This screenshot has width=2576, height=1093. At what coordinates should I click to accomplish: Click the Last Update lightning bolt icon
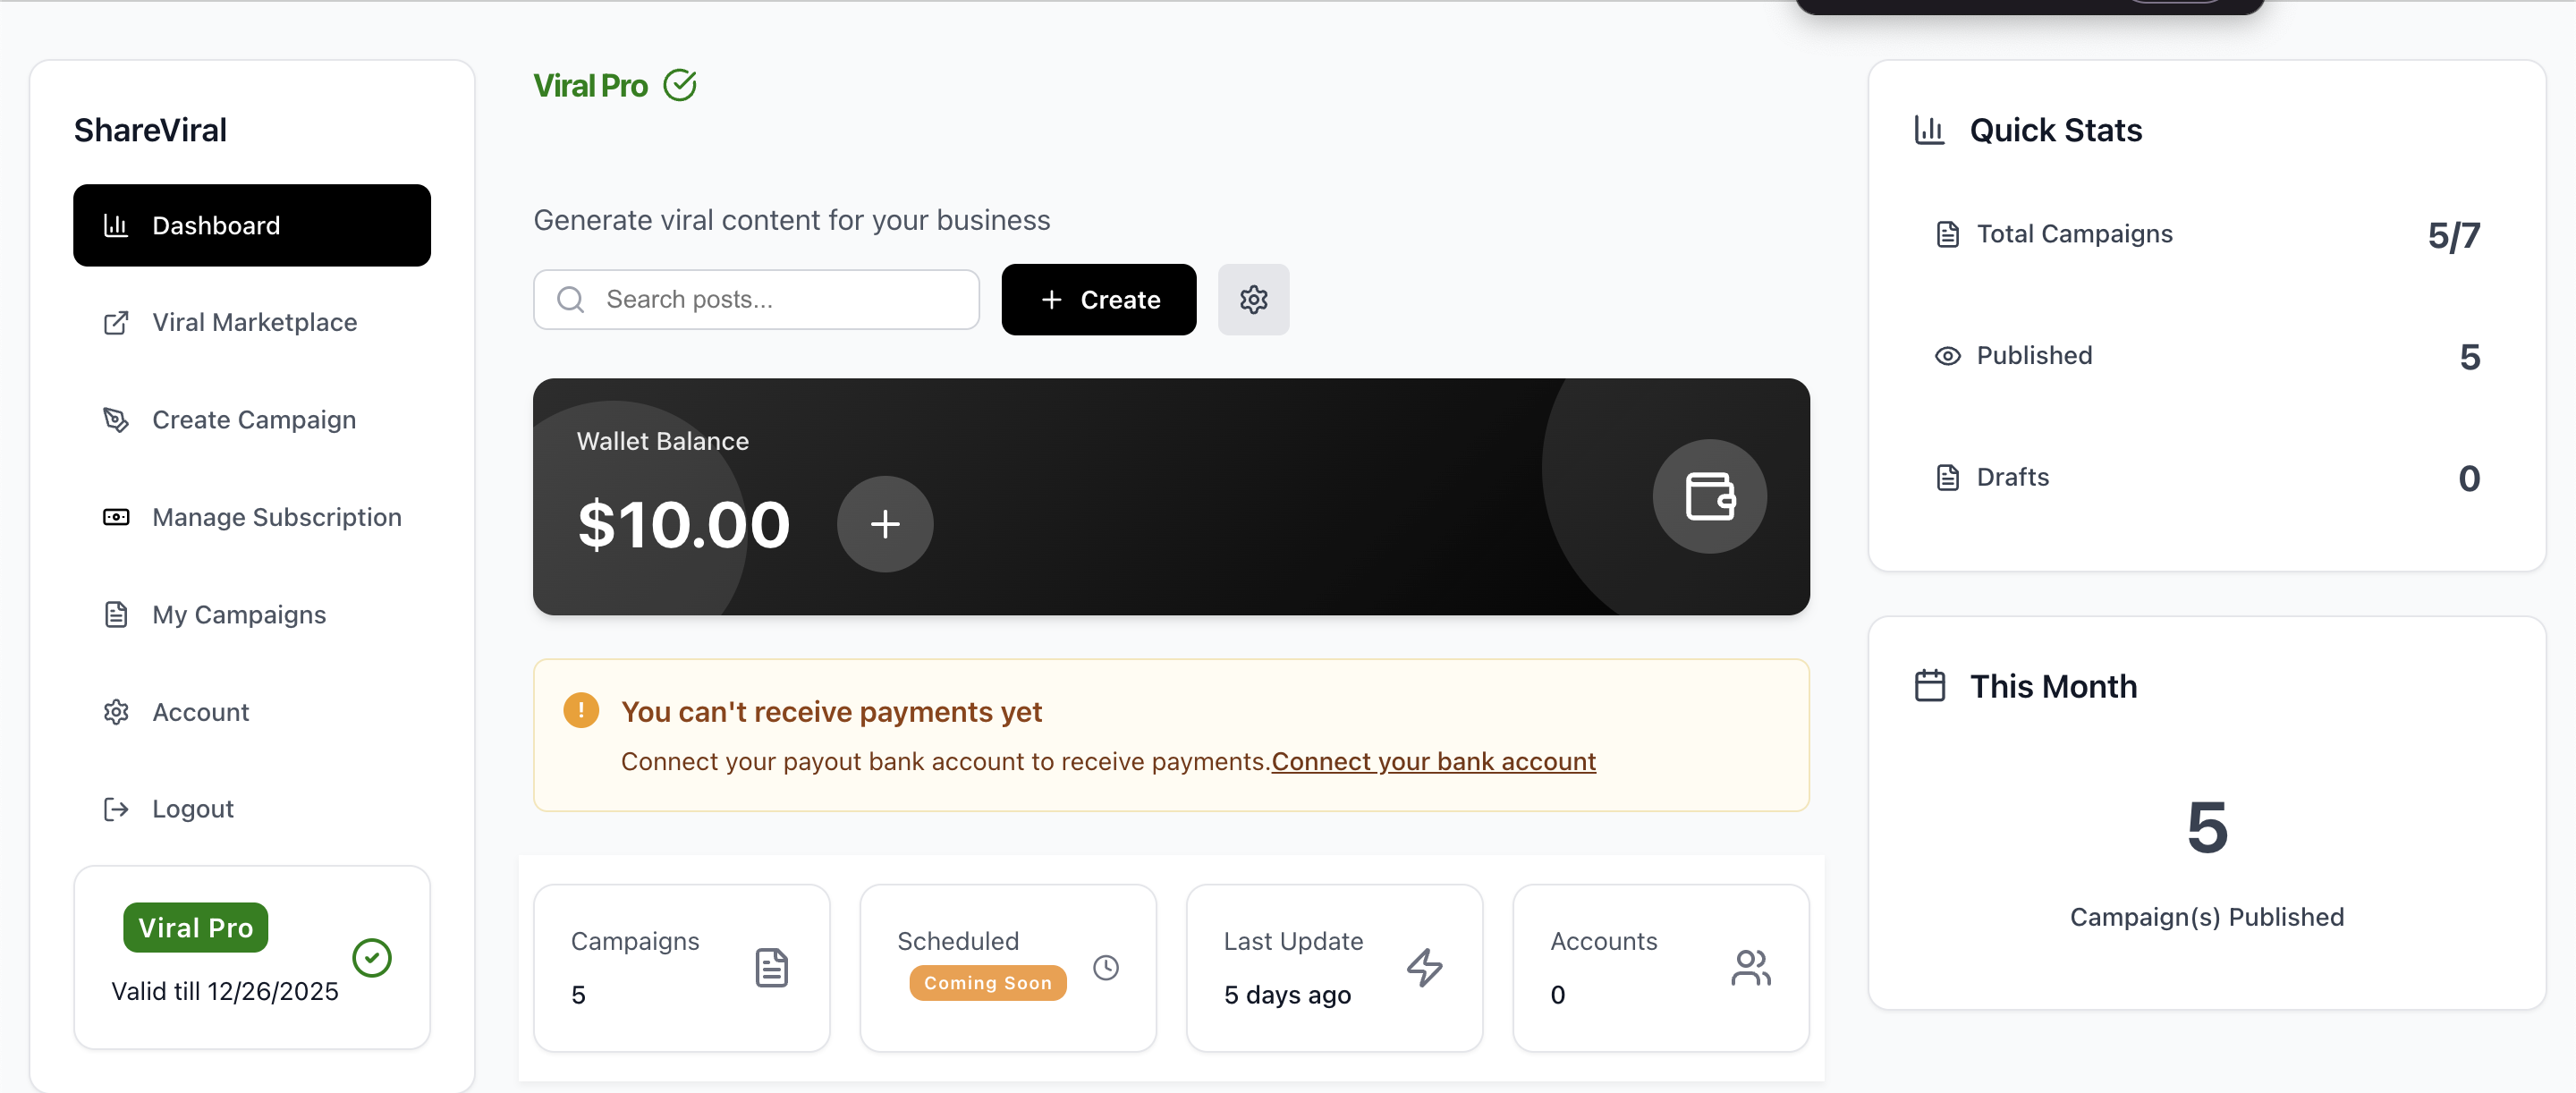(1424, 967)
